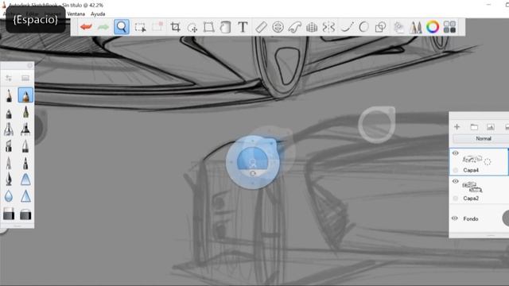This screenshot has width=509, height=286.
Task: Click the grey ring-shaped brush puck
Action: [377, 125]
